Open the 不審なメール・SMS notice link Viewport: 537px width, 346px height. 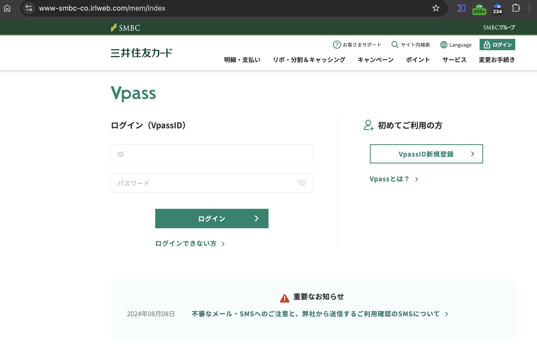coord(320,314)
